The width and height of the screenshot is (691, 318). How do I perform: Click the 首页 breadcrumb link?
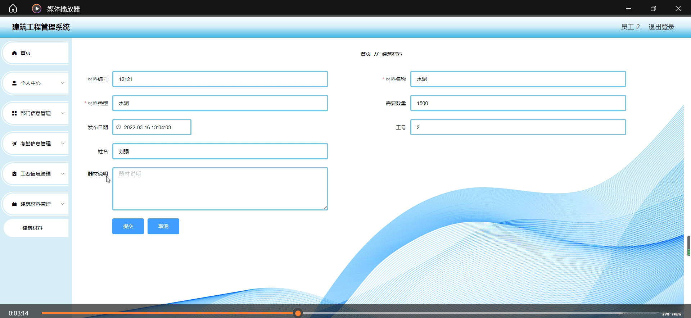coord(366,54)
